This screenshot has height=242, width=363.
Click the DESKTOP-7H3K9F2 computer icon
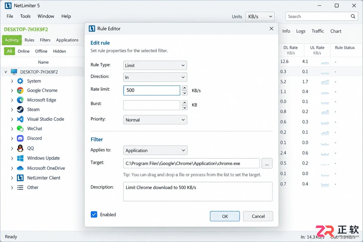[14, 72]
